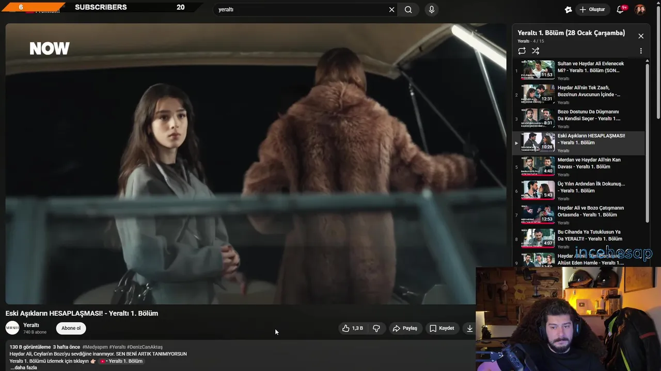Open the Yeraltı channel name link
The height and width of the screenshot is (371, 661).
pos(31,325)
